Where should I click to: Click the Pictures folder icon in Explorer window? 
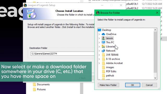(x=34, y=89)
